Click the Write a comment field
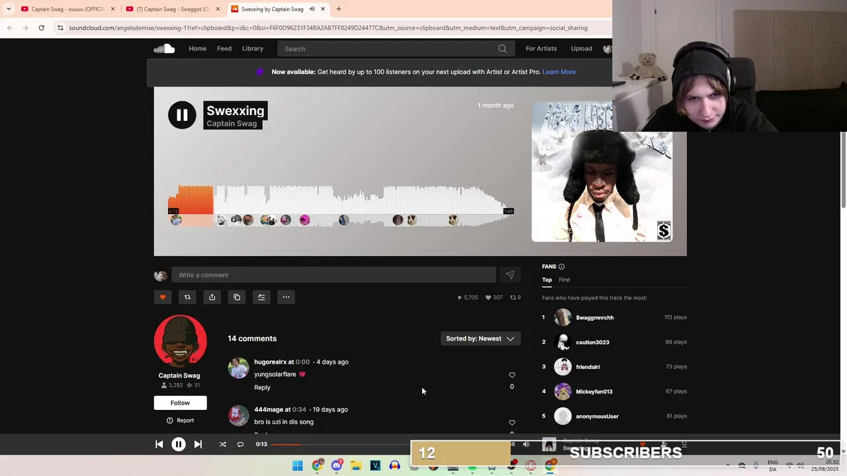The height and width of the screenshot is (476, 847). coord(334,275)
